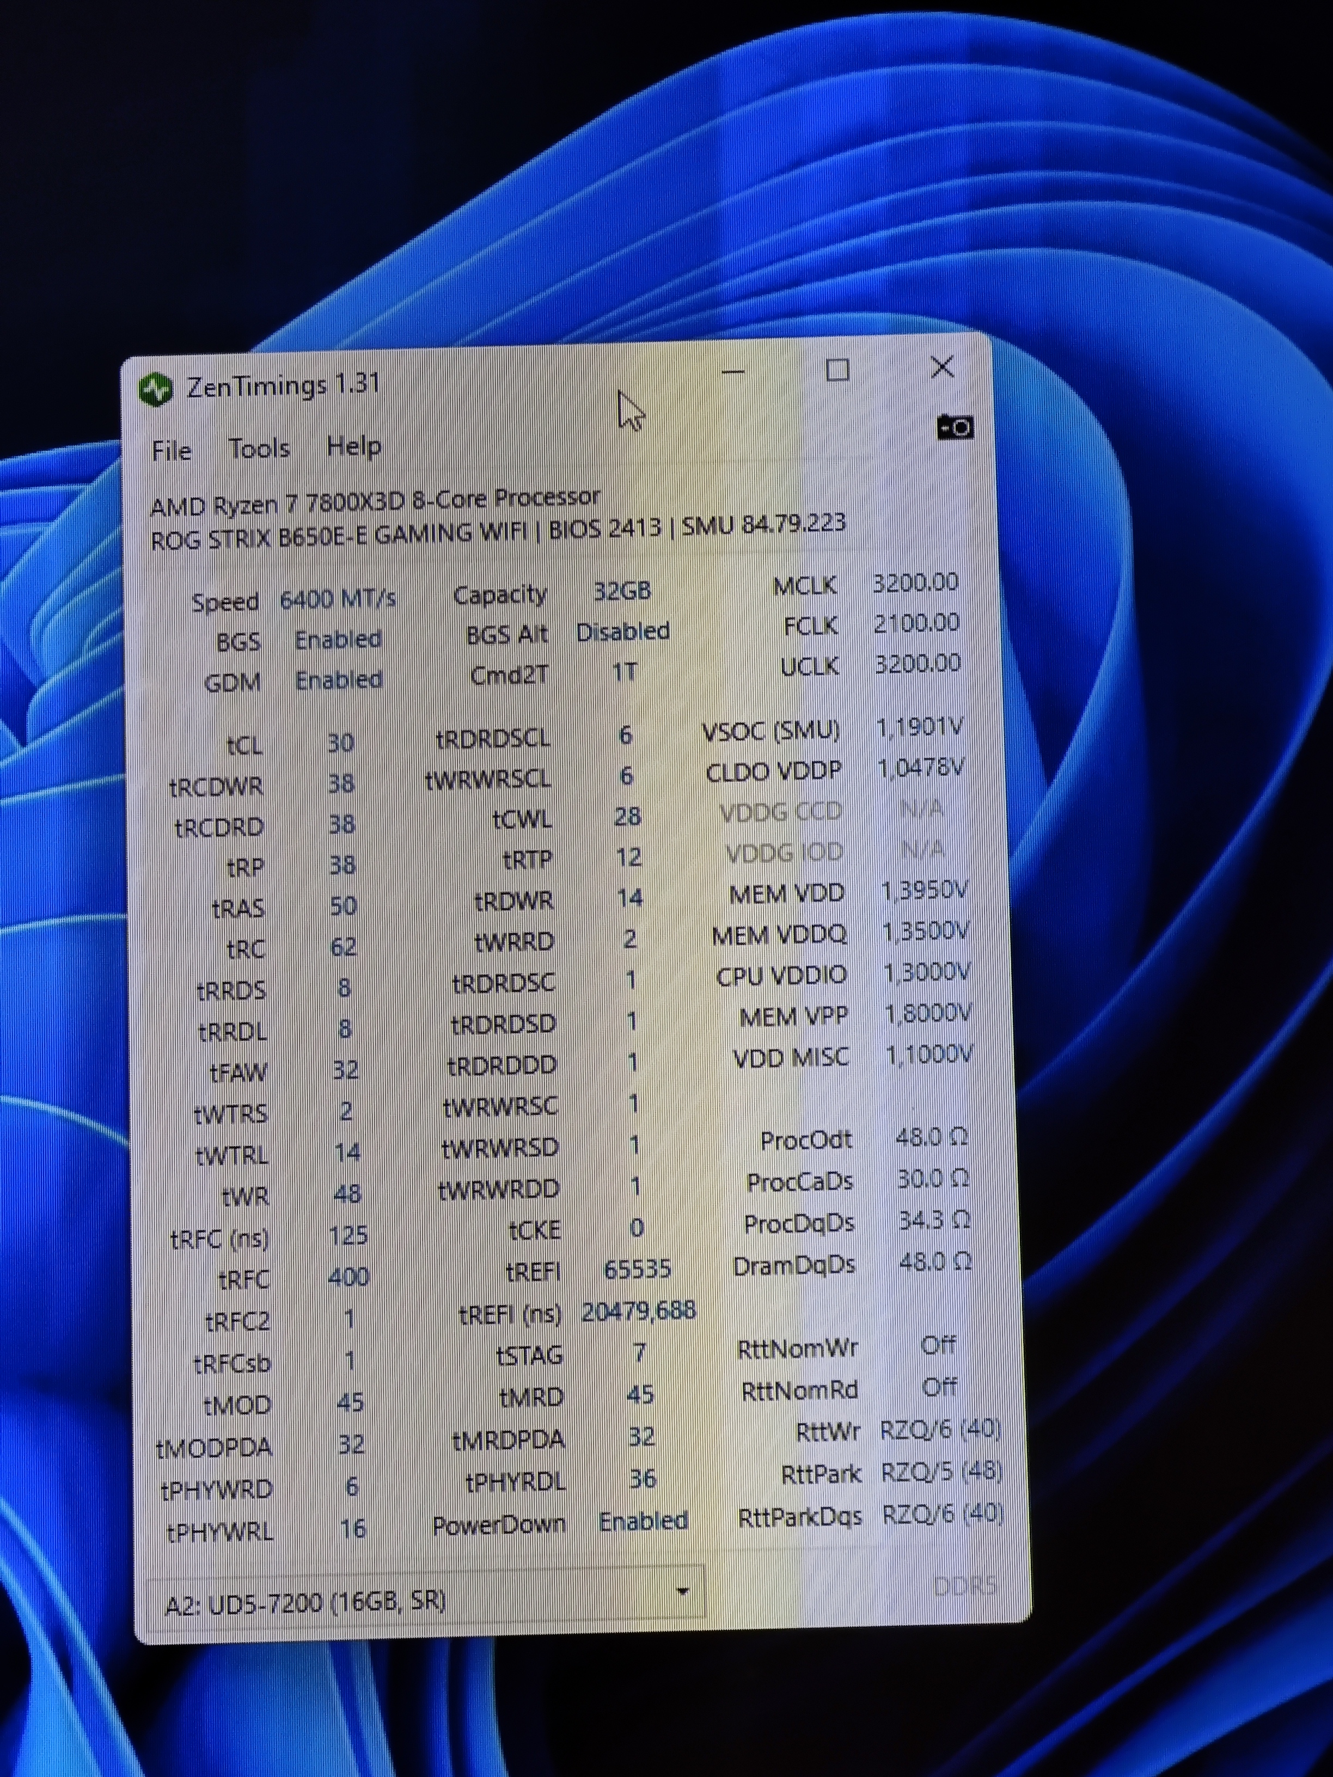Open the File menu

click(x=171, y=451)
